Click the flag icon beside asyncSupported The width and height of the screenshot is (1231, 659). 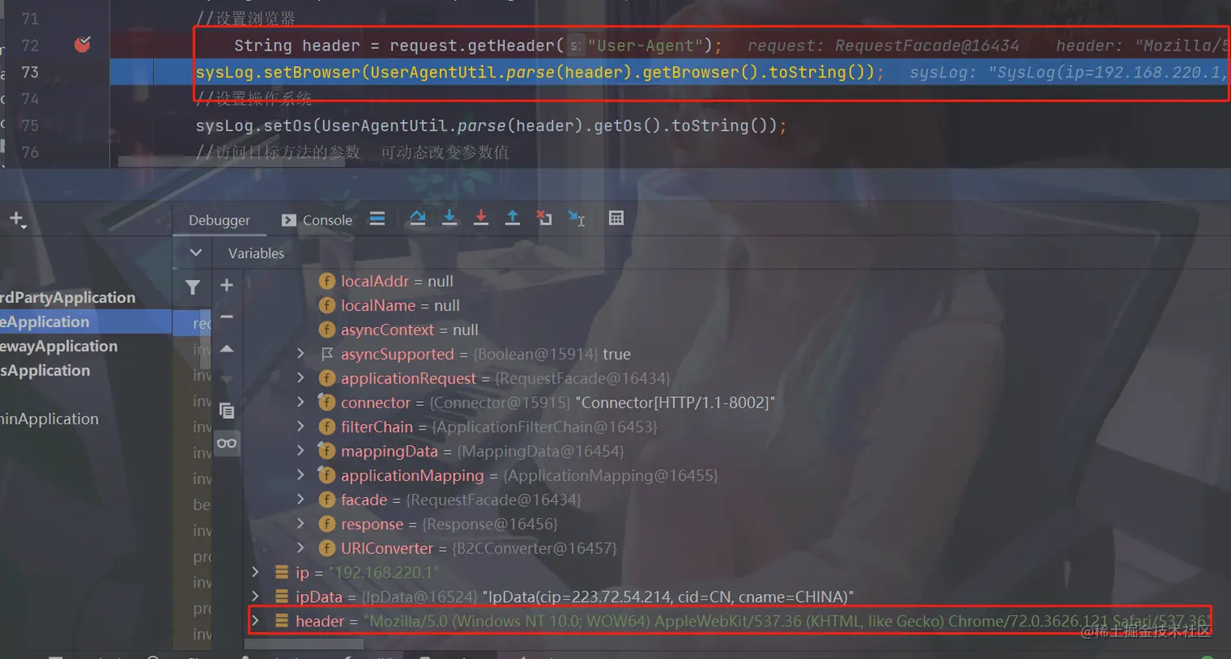point(326,354)
